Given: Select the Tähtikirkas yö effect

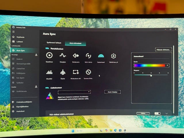Looking at the screenshot, I should click(114, 58).
